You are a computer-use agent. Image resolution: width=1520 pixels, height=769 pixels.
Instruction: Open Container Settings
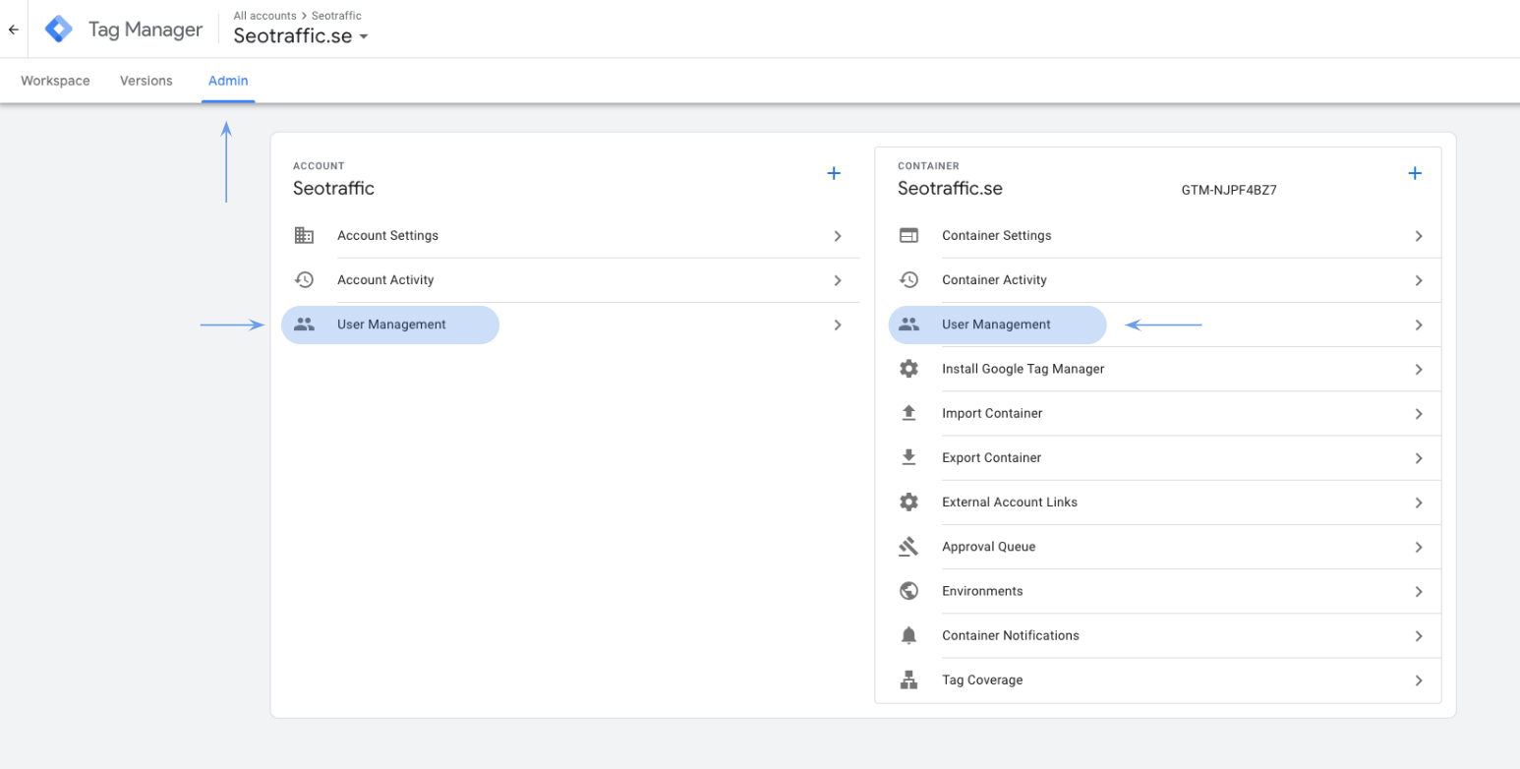point(997,236)
